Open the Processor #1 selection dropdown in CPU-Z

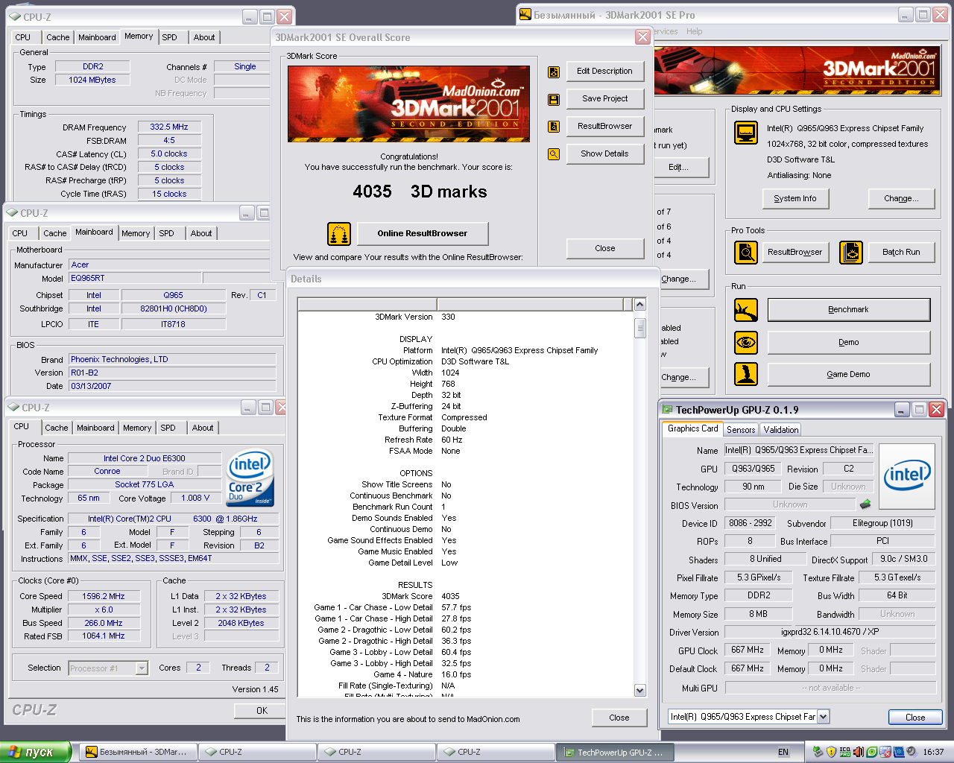[142, 668]
